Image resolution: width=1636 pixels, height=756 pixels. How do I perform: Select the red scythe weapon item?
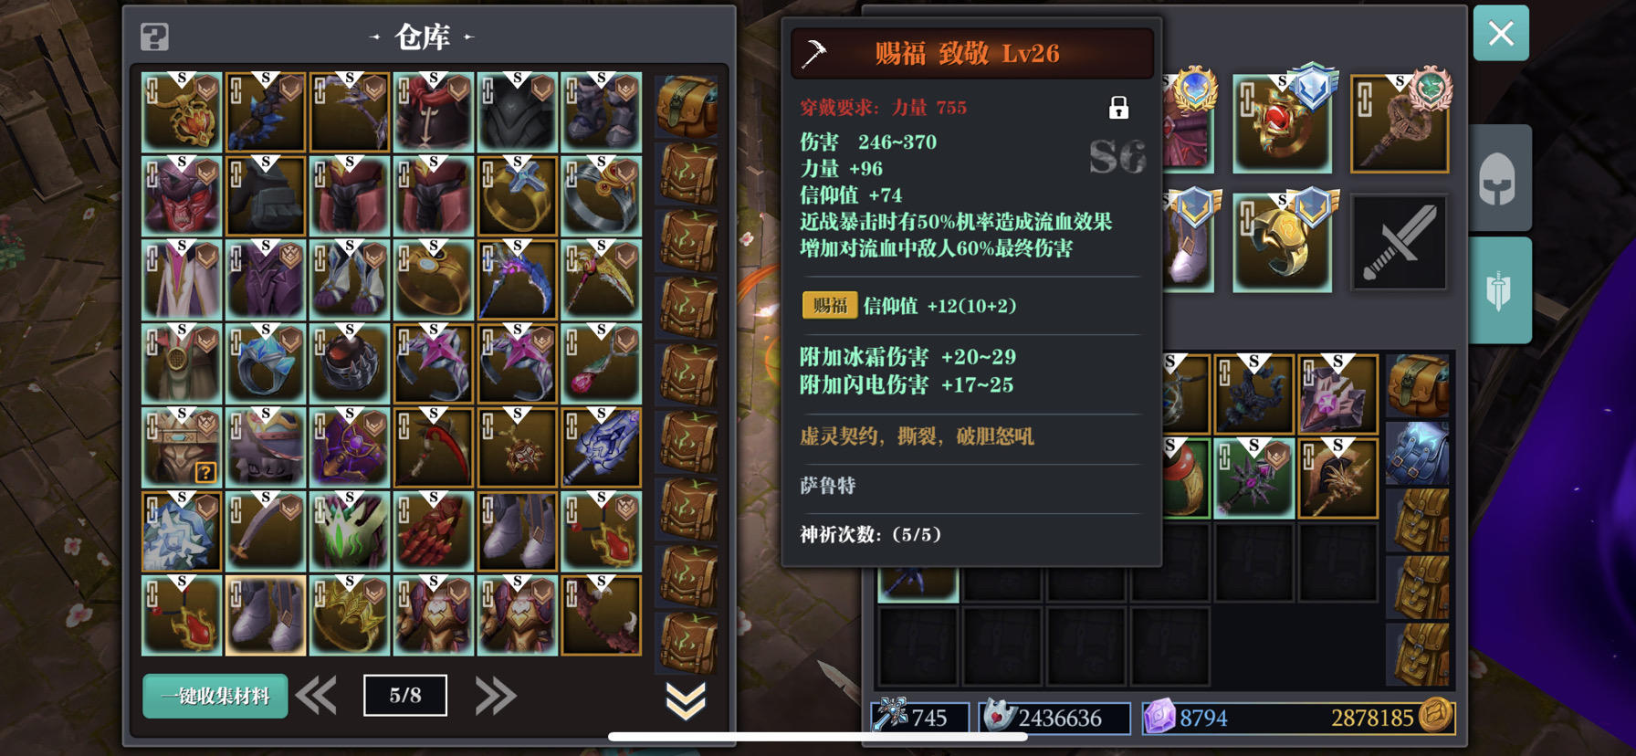coord(434,447)
